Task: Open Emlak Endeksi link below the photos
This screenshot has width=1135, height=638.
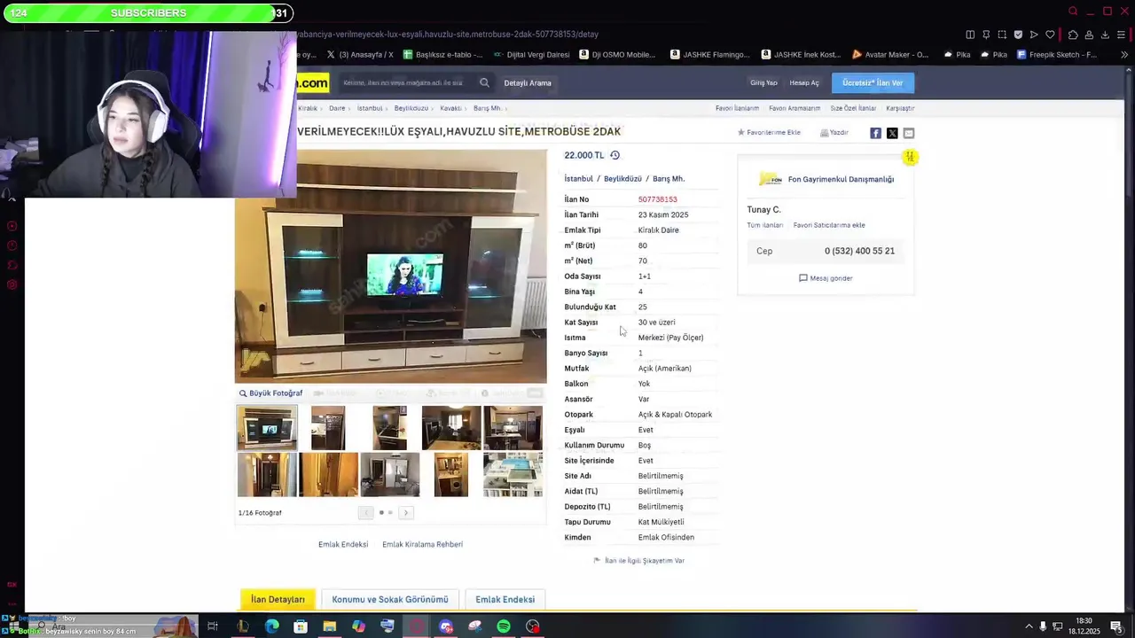Action: [343, 544]
